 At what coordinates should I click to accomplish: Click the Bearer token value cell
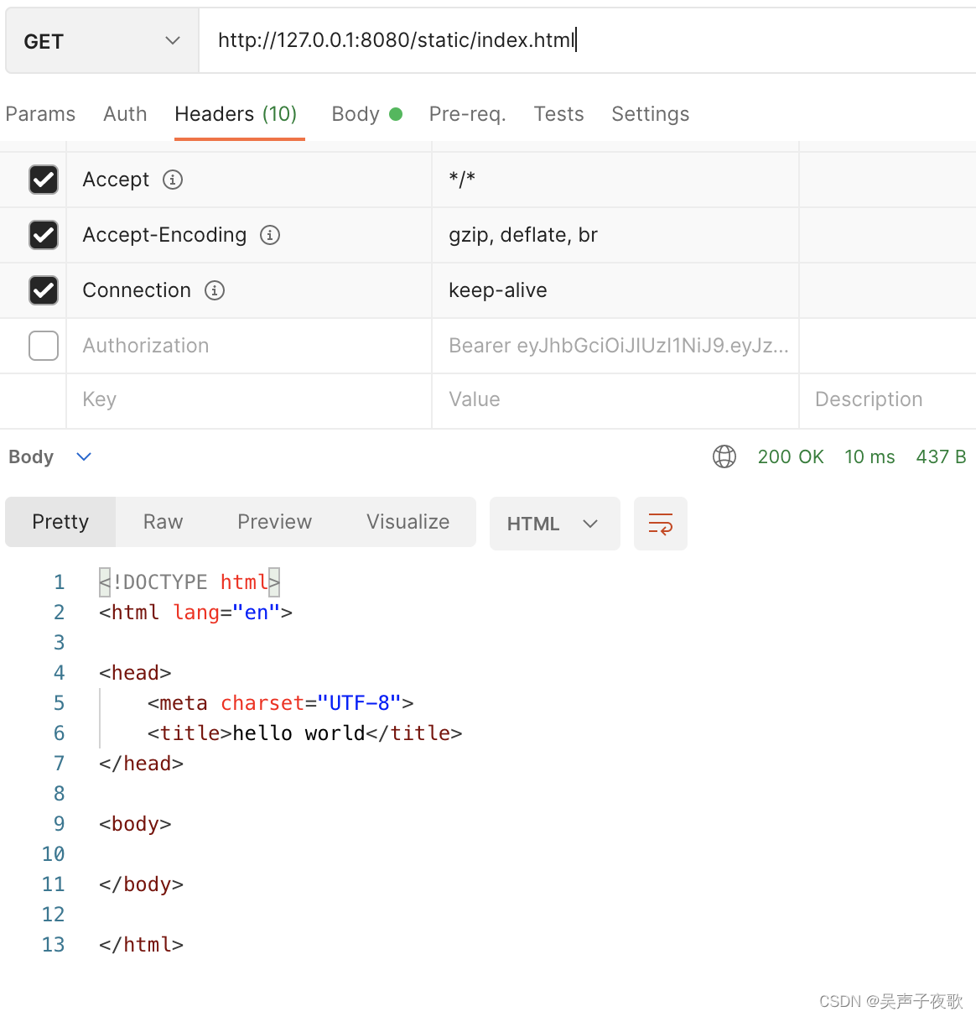615,346
